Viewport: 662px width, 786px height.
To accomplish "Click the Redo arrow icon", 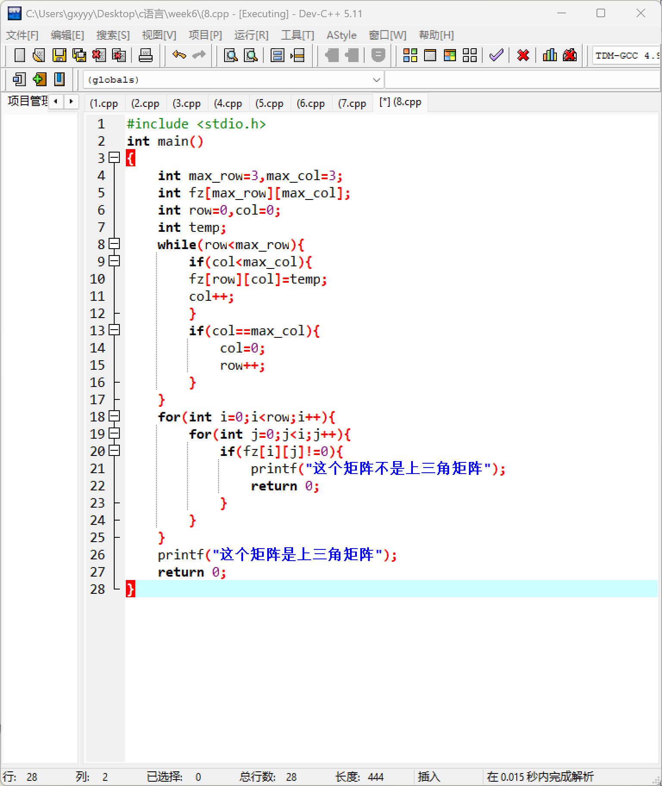I will click(199, 55).
